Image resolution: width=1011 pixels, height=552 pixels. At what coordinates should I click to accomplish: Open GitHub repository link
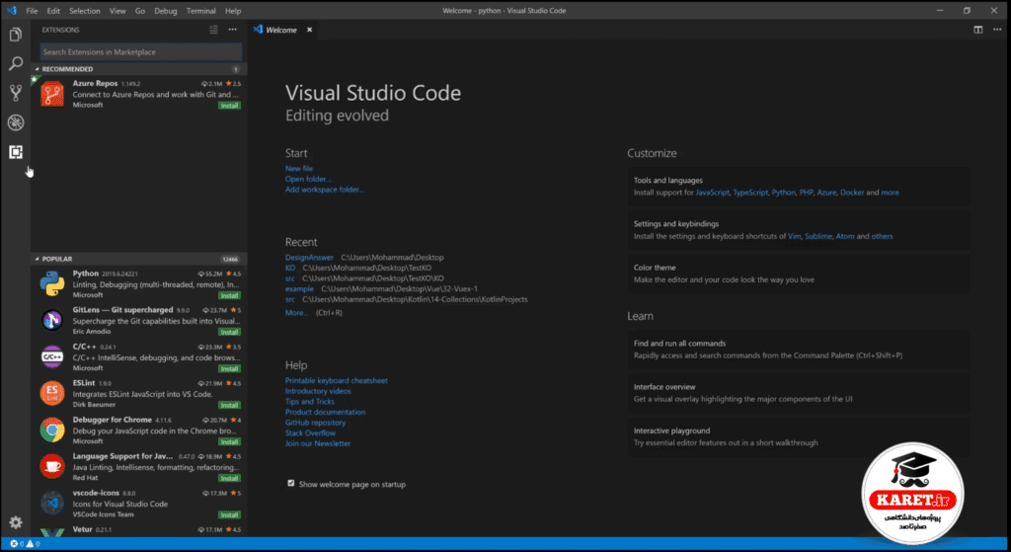[315, 423]
